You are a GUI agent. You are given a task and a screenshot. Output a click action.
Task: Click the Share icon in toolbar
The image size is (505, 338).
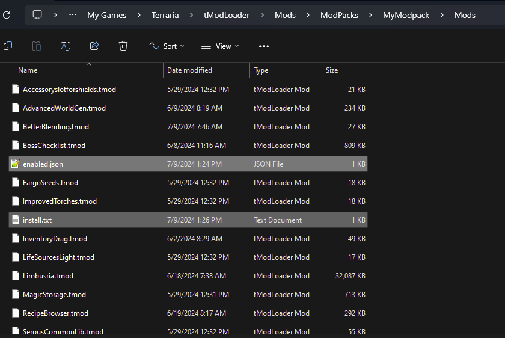94,46
